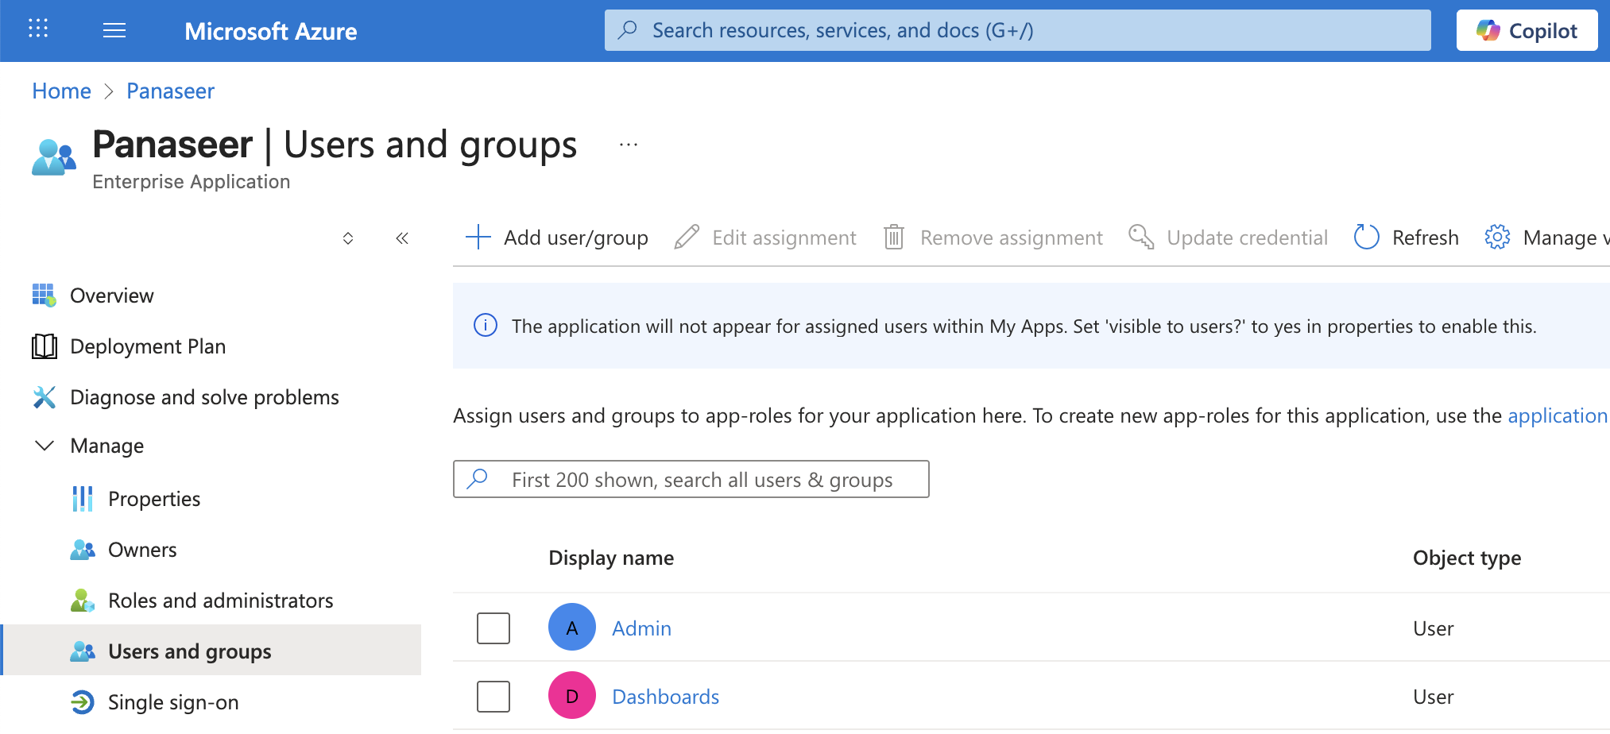This screenshot has height=734, width=1610.
Task: Click the Deployment Plan book icon
Action: coord(45,346)
